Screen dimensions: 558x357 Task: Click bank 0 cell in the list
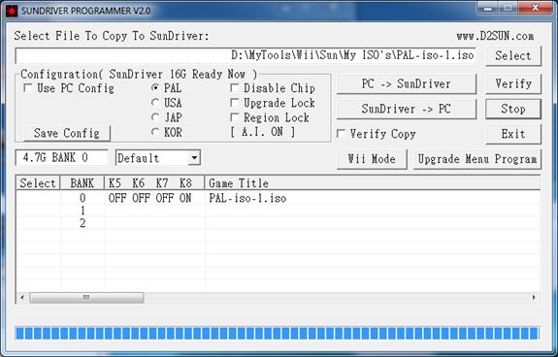(82, 198)
